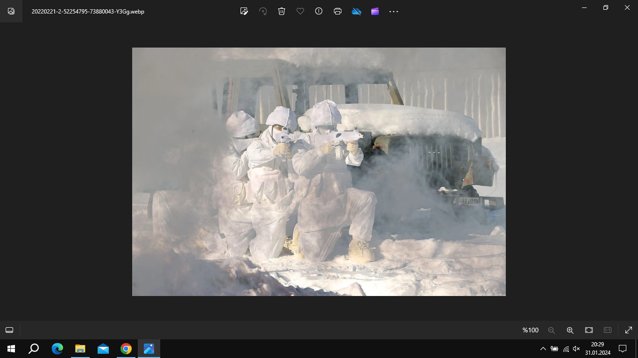Launch Google Chrome from the taskbar
Viewport: 638px width, 358px height.
126,349
